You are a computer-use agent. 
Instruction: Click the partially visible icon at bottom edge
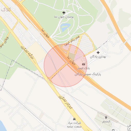pyautogui.click(x=113, y=130)
